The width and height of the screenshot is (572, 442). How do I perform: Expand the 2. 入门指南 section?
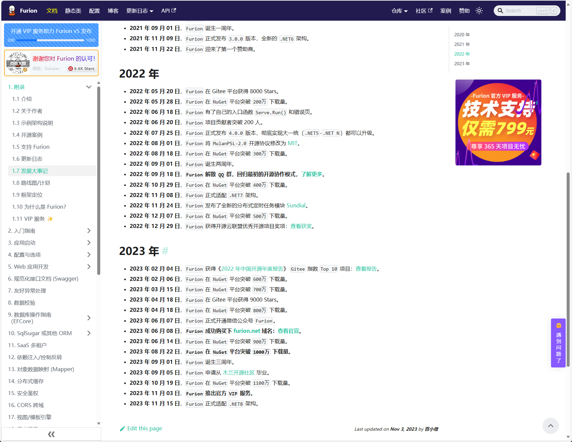[x=89, y=231]
